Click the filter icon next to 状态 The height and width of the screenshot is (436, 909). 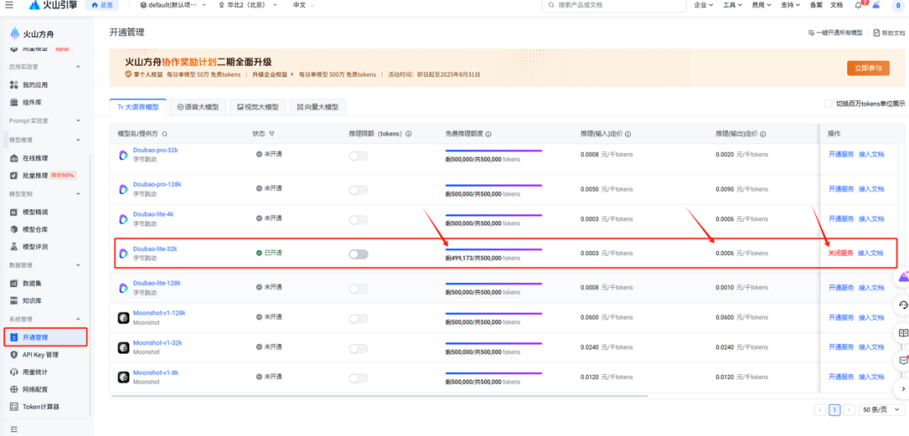point(272,133)
